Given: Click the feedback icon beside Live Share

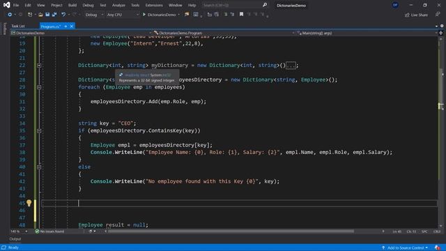Looking at the screenshot, I should [438, 15].
